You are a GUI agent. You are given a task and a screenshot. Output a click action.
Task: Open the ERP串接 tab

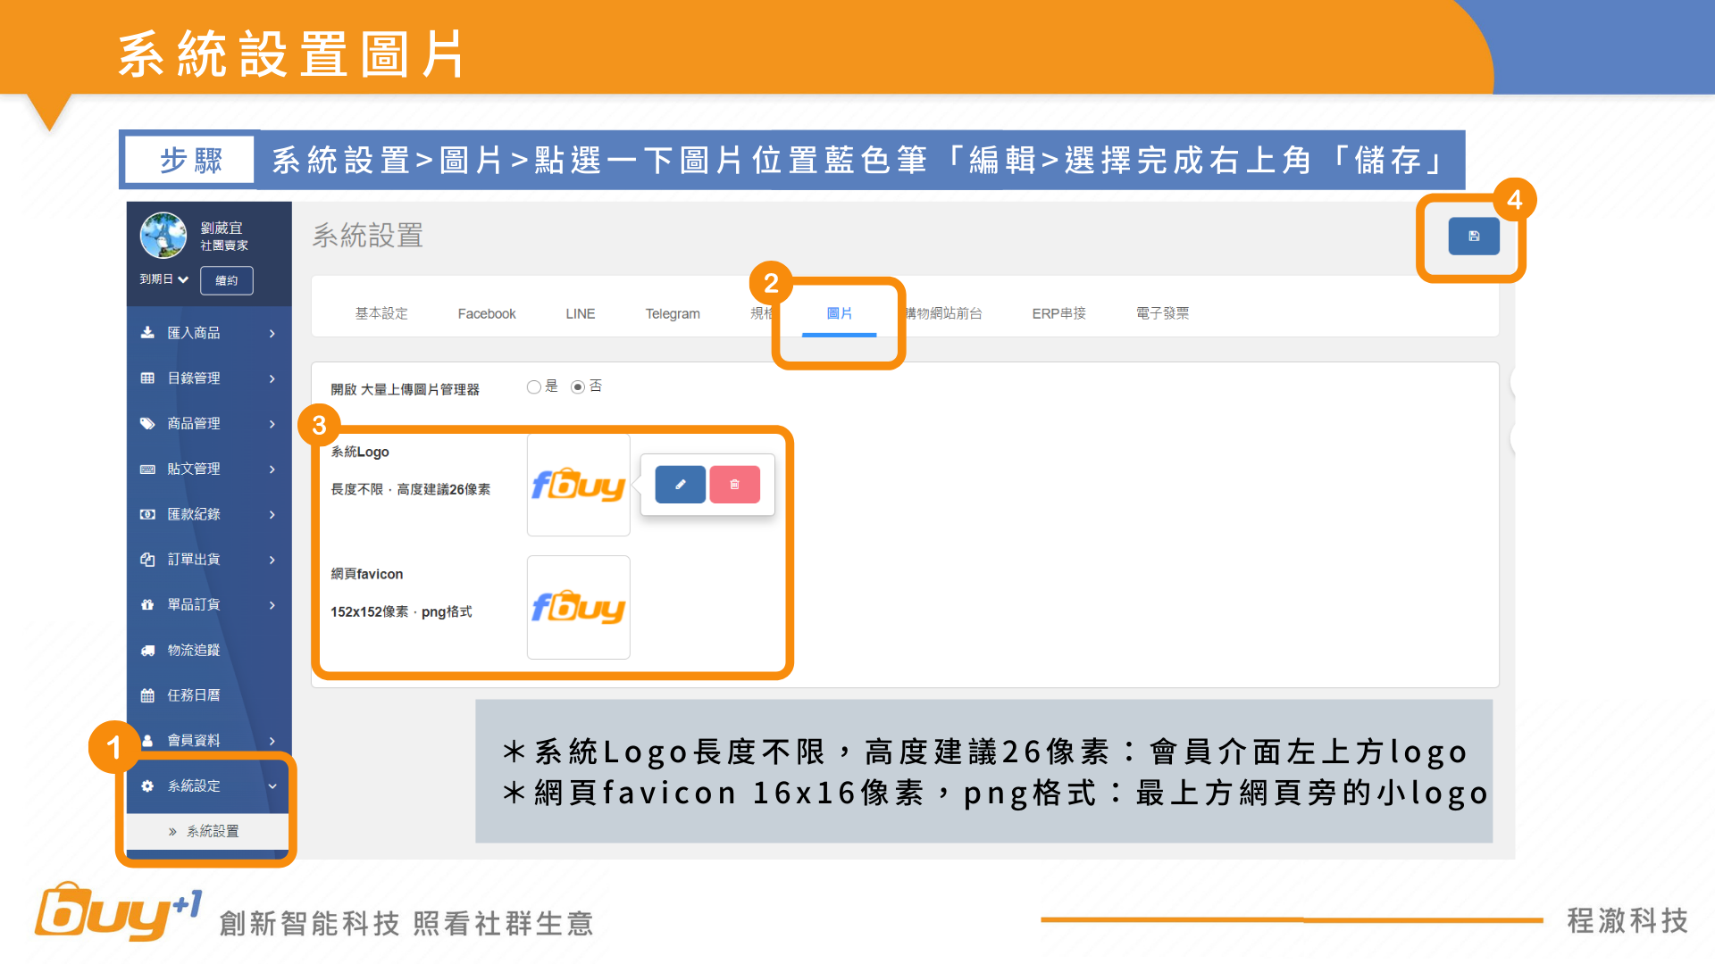tap(1058, 314)
